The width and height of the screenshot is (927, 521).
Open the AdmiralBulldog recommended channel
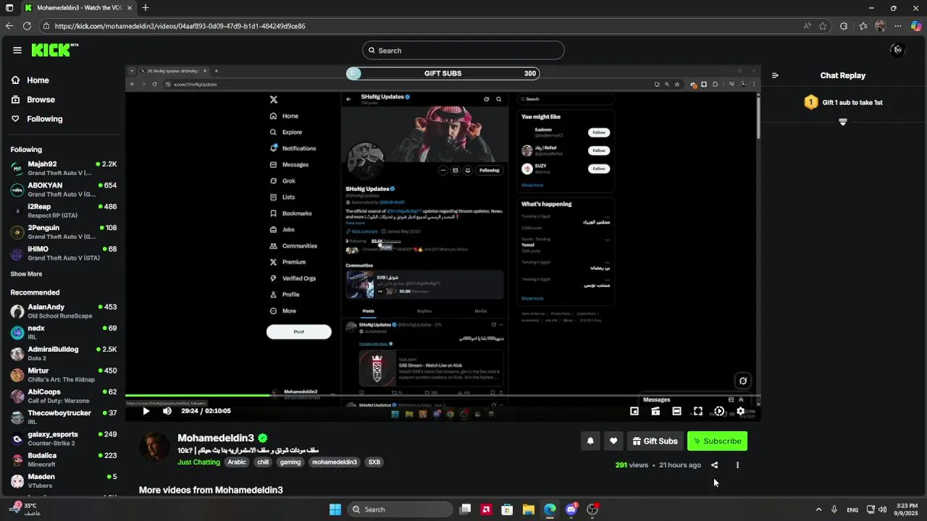(x=63, y=353)
